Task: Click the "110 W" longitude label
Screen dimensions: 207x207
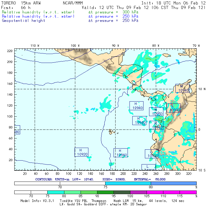Action: pyautogui.click(x=35, y=46)
